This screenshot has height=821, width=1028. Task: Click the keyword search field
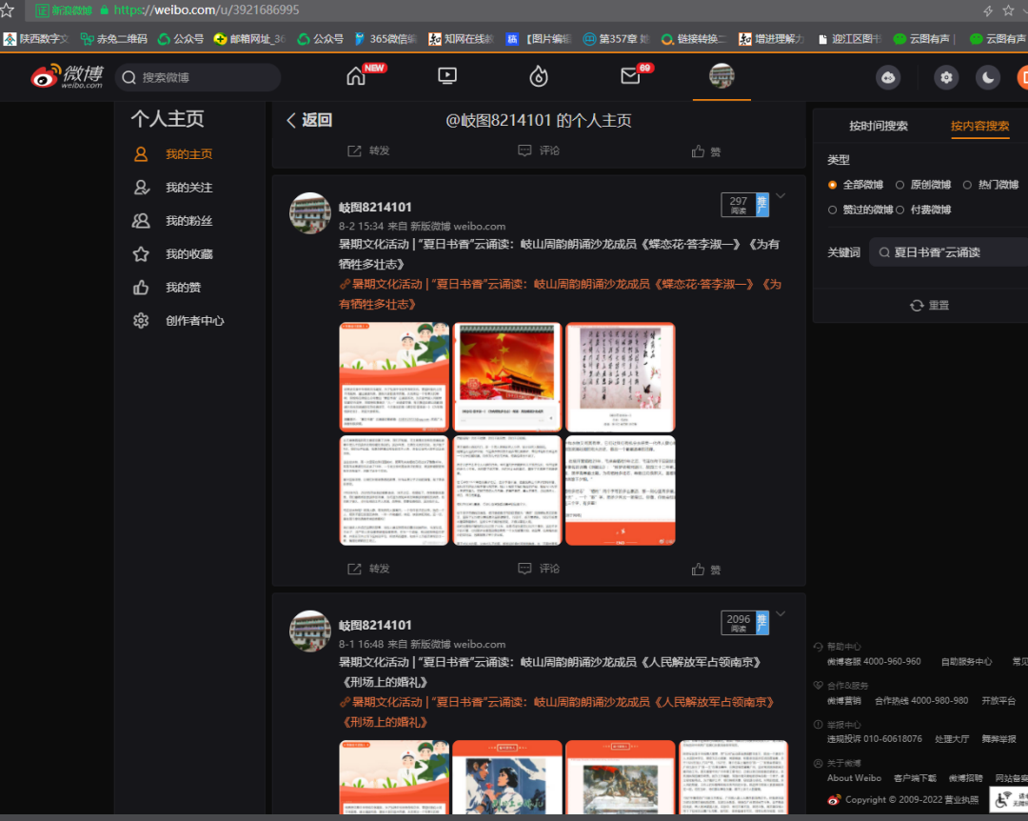click(x=949, y=252)
